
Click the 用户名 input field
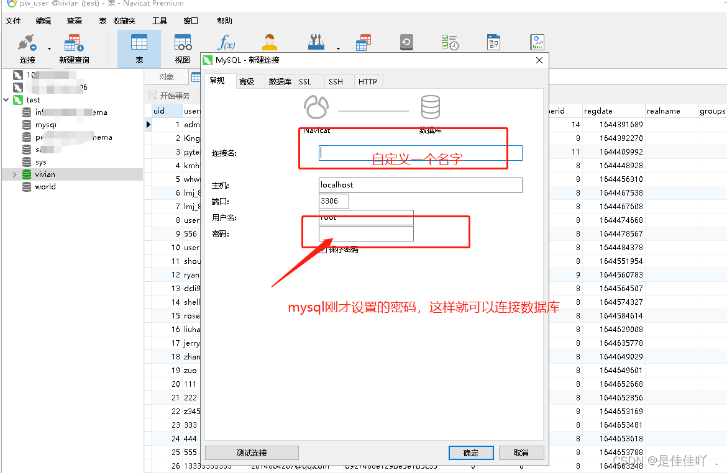click(366, 217)
